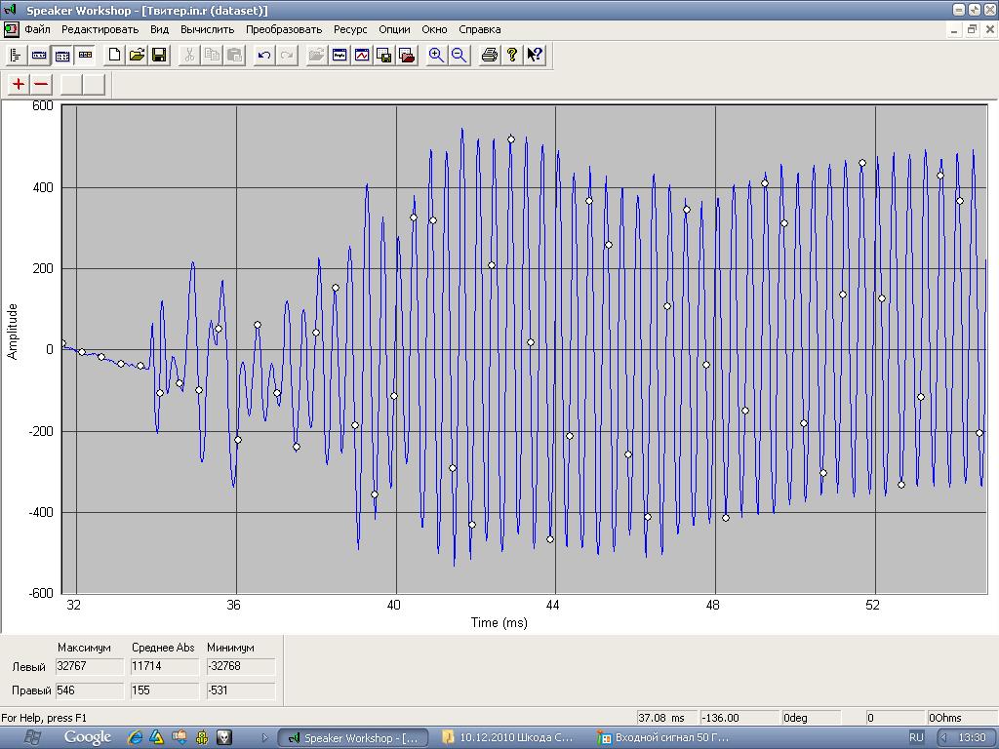This screenshot has width=999, height=749.
Task: Click the New document icon
Action: click(114, 55)
